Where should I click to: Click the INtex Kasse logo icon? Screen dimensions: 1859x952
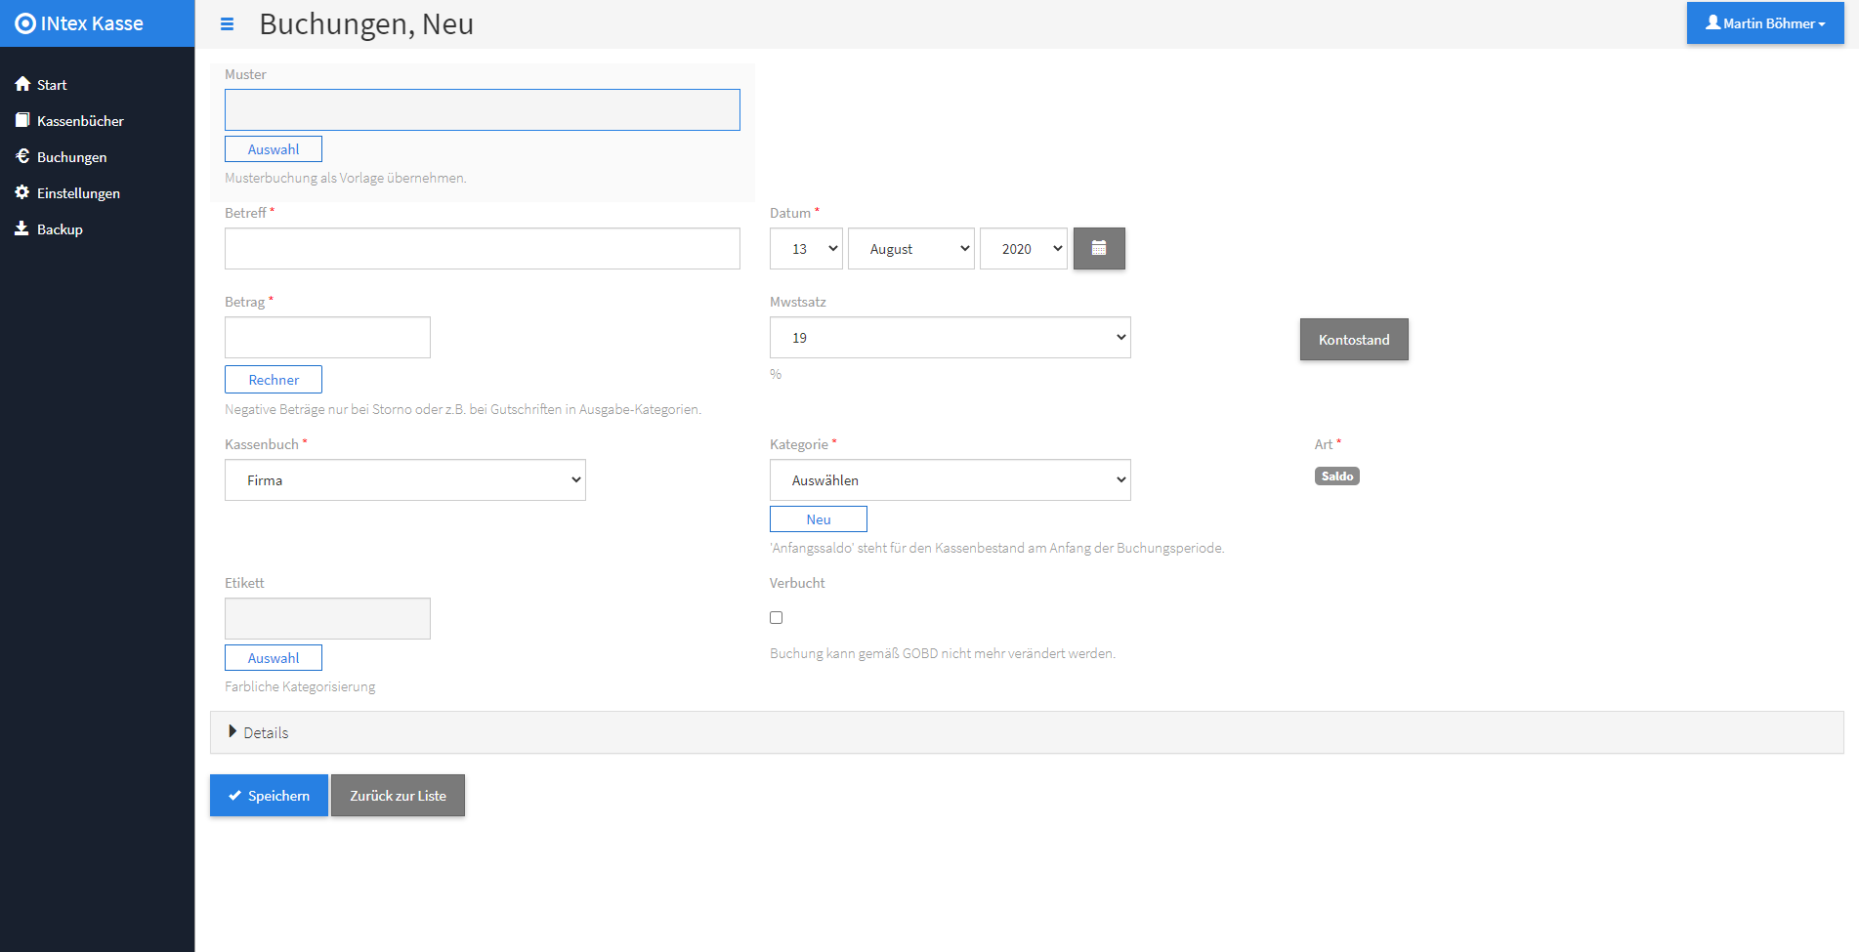click(x=25, y=23)
